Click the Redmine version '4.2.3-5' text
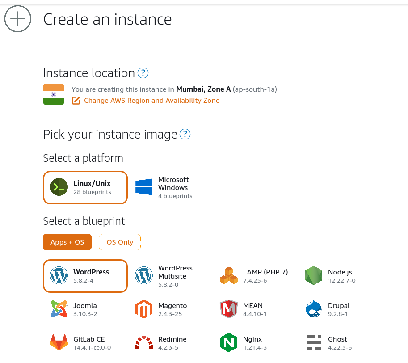408x363 pixels. pyautogui.click(x=168, y=348)
